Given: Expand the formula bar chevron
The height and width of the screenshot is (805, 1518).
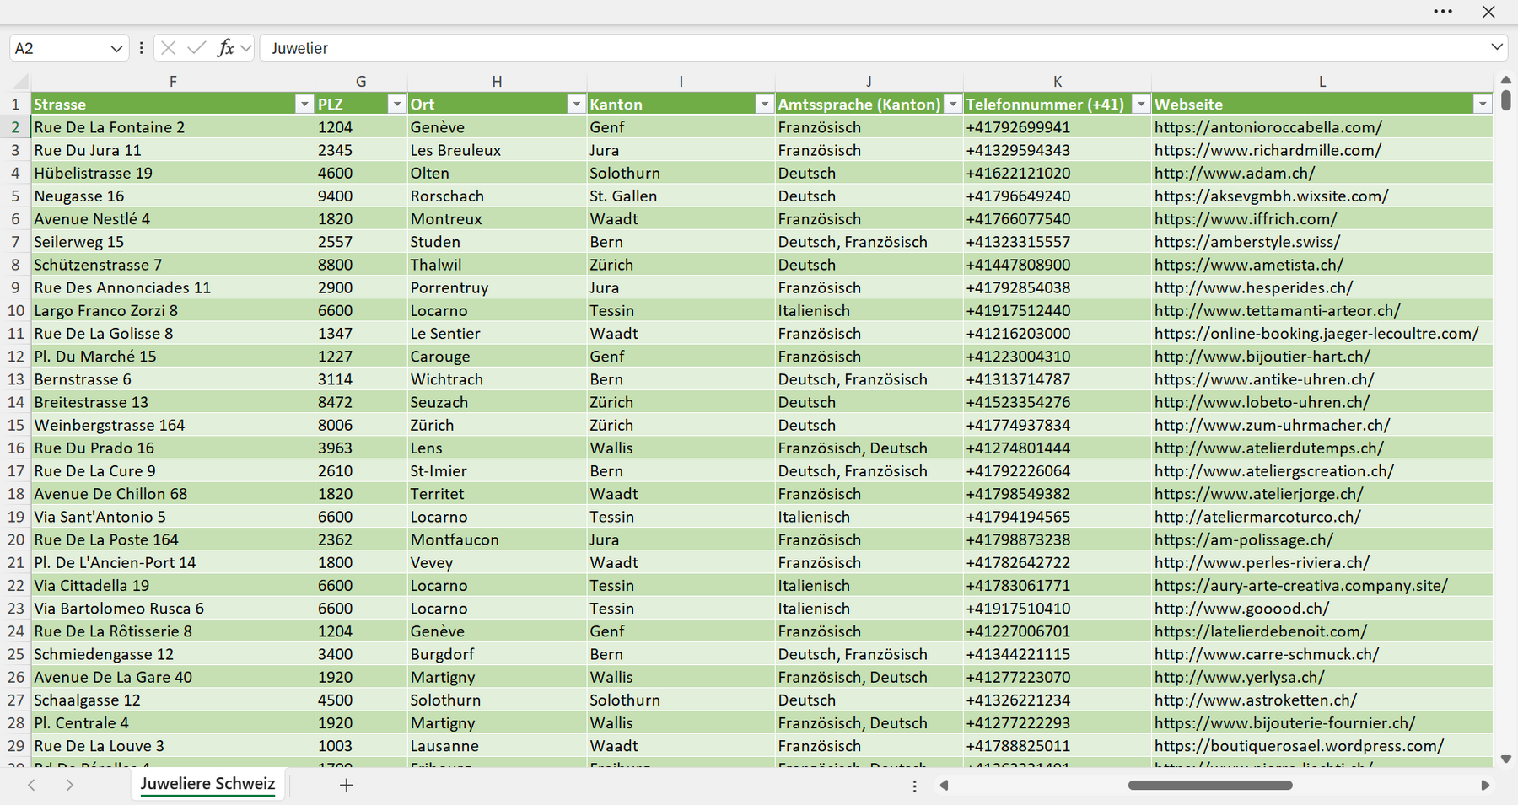Looking at the screenshot, I should point(1497,47).
